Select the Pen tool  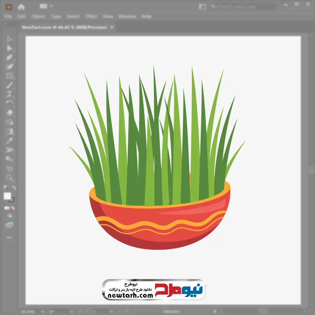(9, 57)
